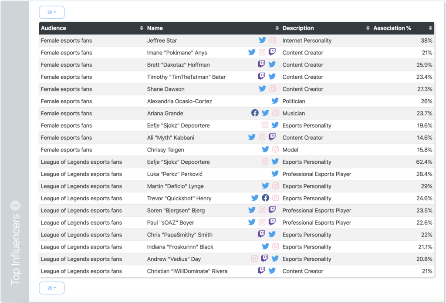Image resolution: width=446 pixels, height=303 pixels.
Task: Select Indiana "Froskurinn" Black name
Action: tap(180, 247)
